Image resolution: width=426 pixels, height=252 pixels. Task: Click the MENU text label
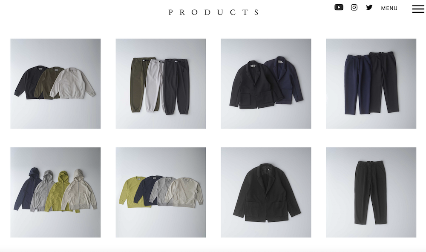tap(389, 8)
